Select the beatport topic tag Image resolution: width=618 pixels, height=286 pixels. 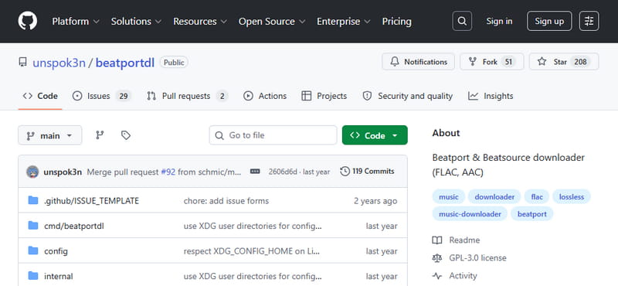[x=532, y=214]
